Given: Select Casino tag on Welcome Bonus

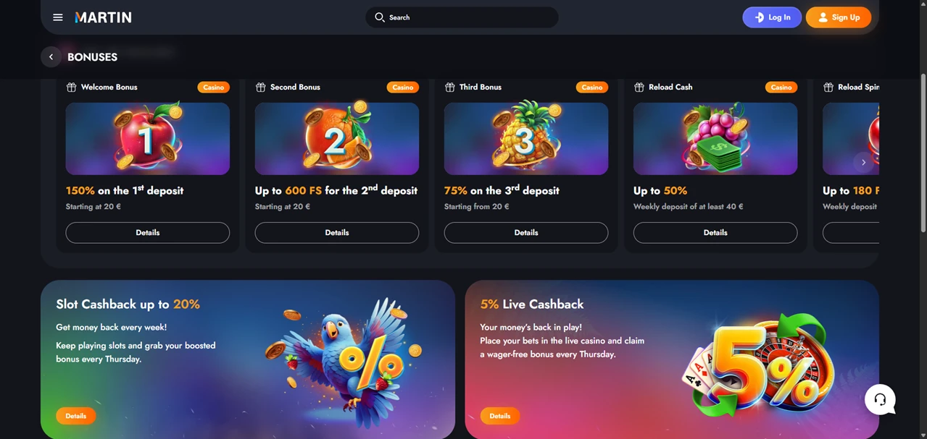Looking at the screenshot, I should tap(214, 88).
